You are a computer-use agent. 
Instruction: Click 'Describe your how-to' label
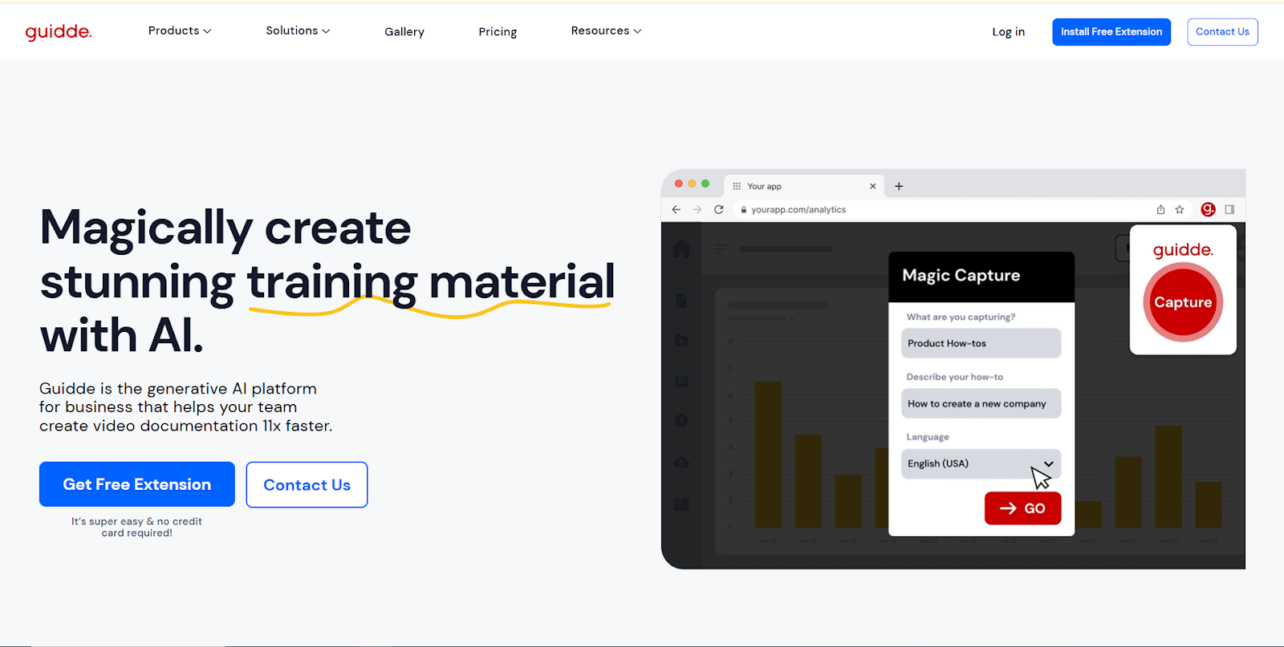pos(954,377)
